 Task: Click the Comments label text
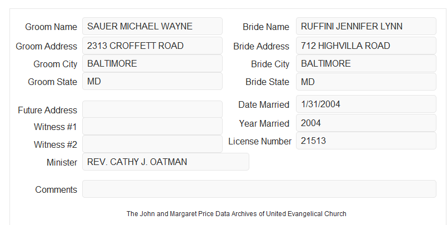click(x=56, y=189)
